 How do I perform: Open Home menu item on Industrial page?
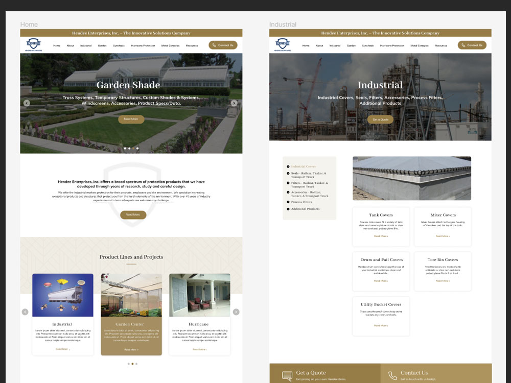(306, 45)
